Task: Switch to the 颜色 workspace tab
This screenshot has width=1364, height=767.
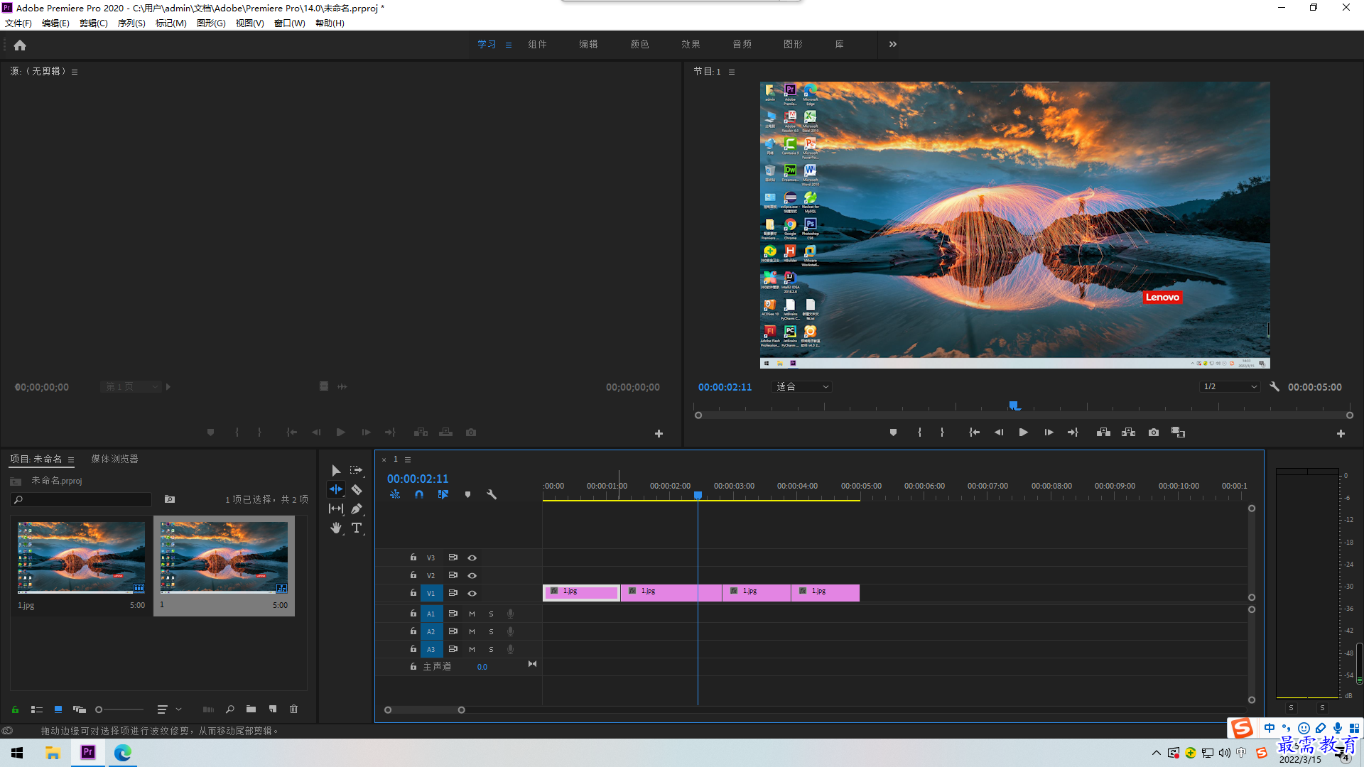Action: click(639, 44)
